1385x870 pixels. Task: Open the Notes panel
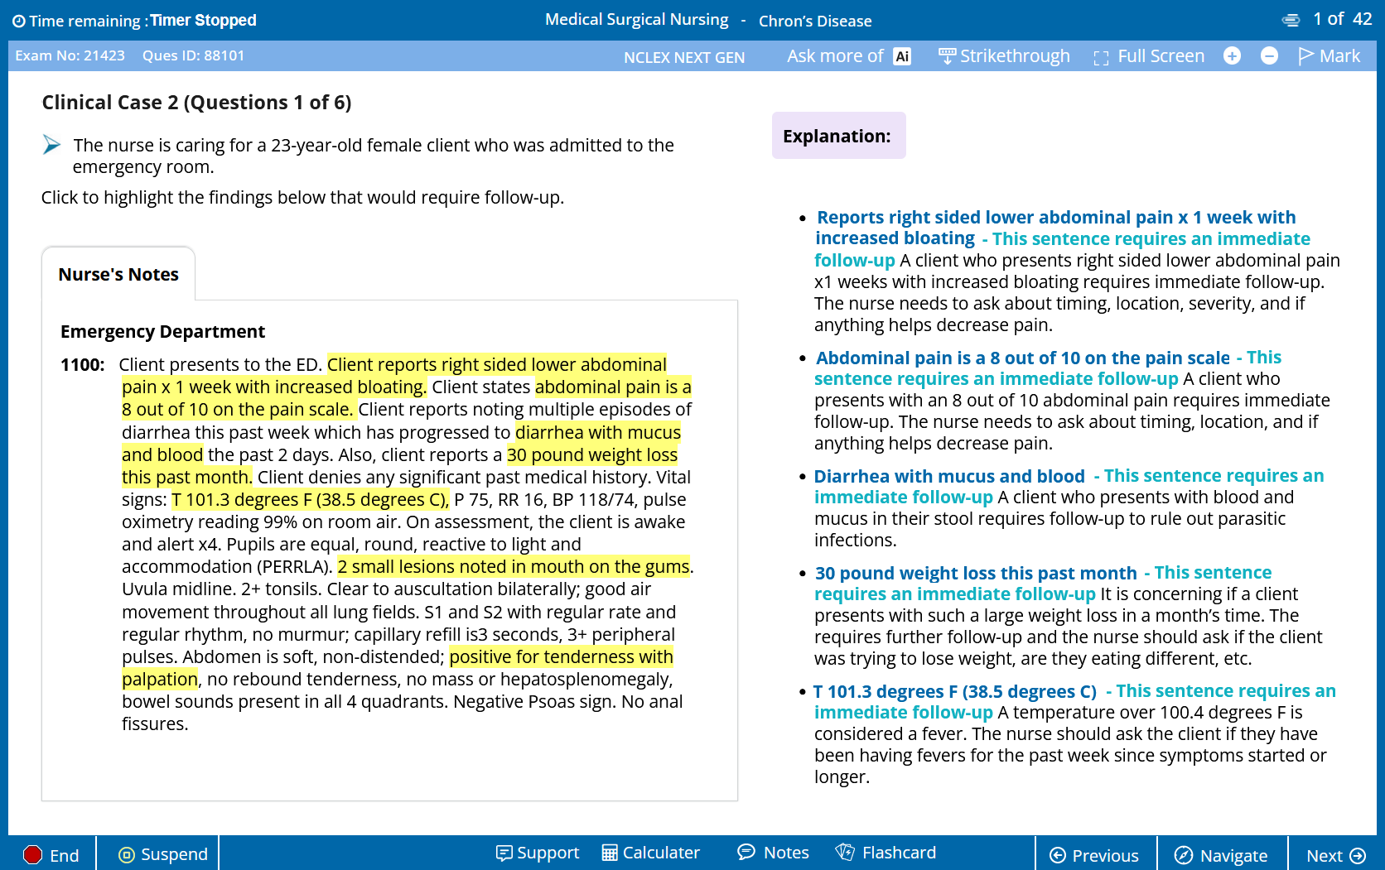[773, 853]
